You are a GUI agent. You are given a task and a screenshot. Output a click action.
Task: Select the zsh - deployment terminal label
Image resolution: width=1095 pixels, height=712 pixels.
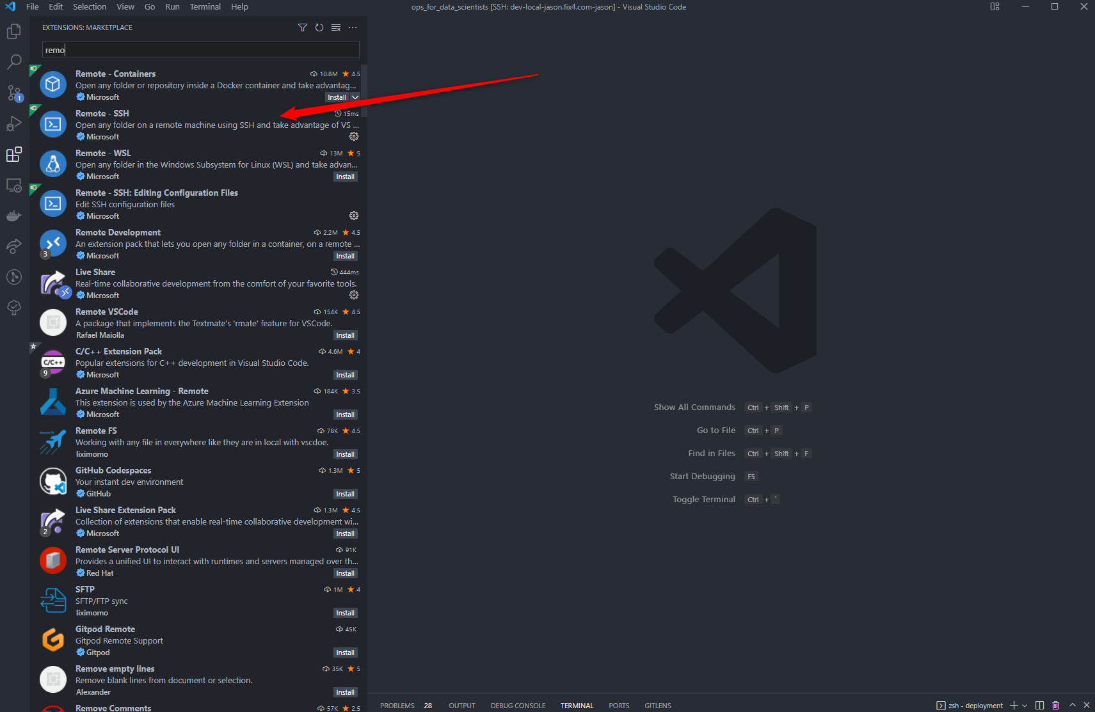point(975,706)
